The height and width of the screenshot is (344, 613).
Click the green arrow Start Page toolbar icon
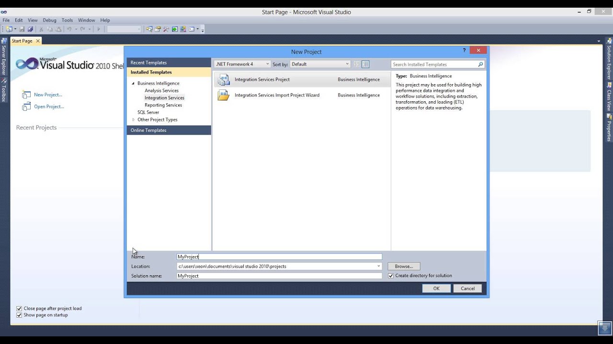175,29
